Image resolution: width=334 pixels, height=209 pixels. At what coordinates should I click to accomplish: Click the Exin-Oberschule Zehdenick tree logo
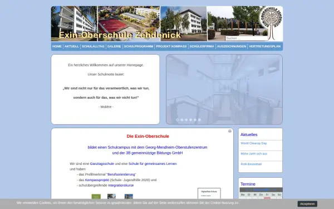(x=271, y=23)
